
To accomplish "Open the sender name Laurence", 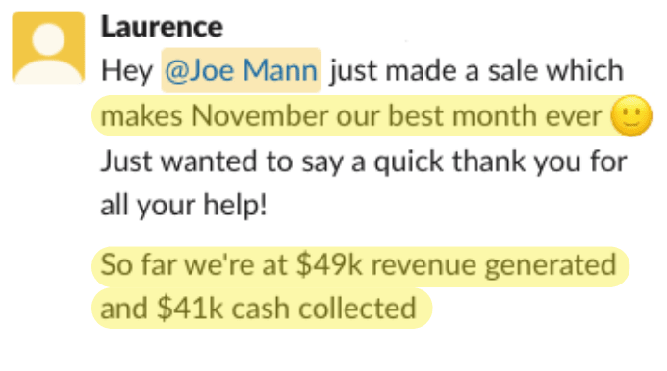I will pyautogui.click(x=162, y=27).
